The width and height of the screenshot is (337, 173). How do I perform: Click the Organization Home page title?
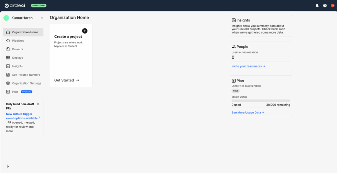[x=69, y=18]
